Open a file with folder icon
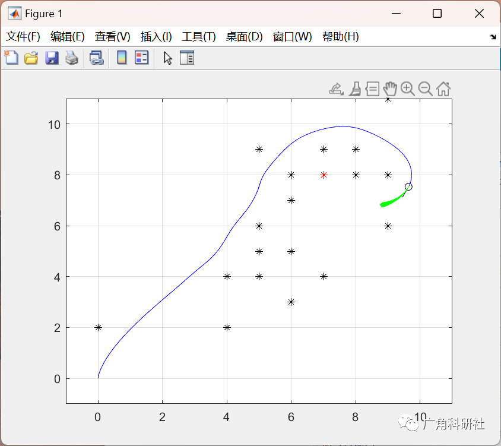The height and width of the screenshot is (446, 501). (31, 58)
